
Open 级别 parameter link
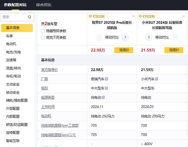pos(44,88)
